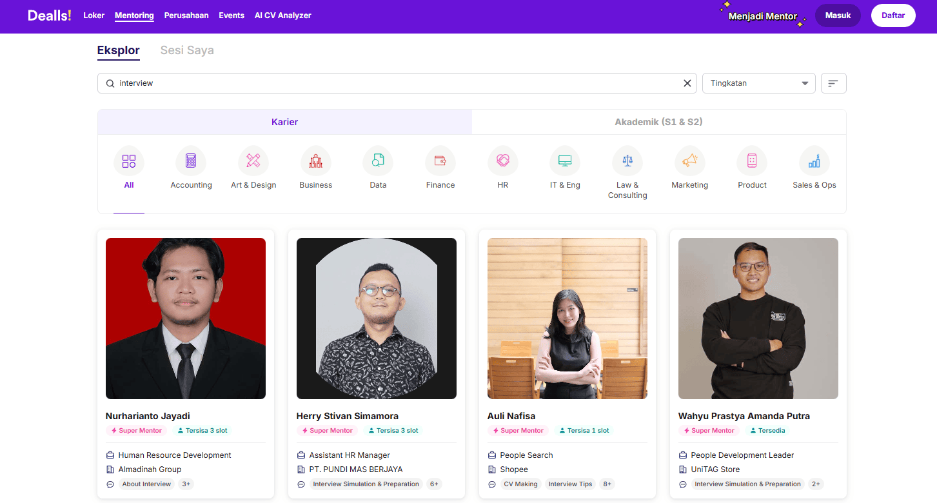Click the name Nurharianto Jayadi
The width and height of the screenshot is (937, 503).
click(148, 416)
